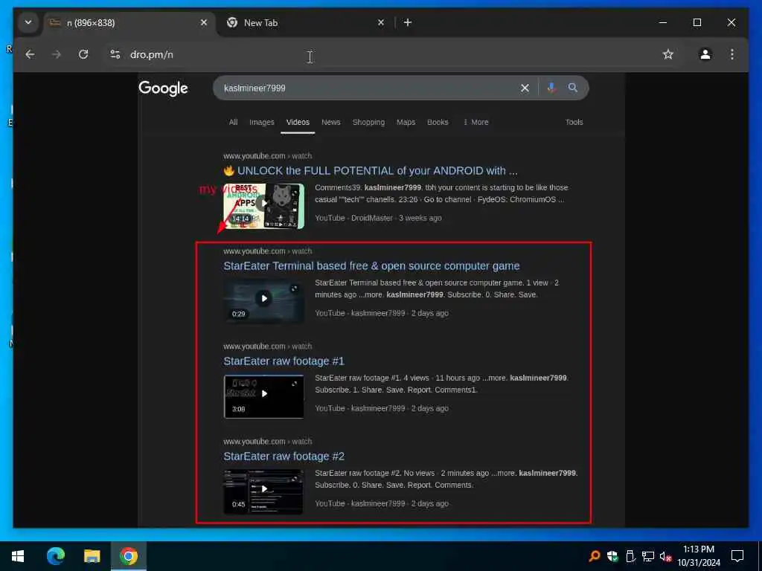Open the StarEater raw footage #1 link
762x571 pixels.
coord(284,361)
